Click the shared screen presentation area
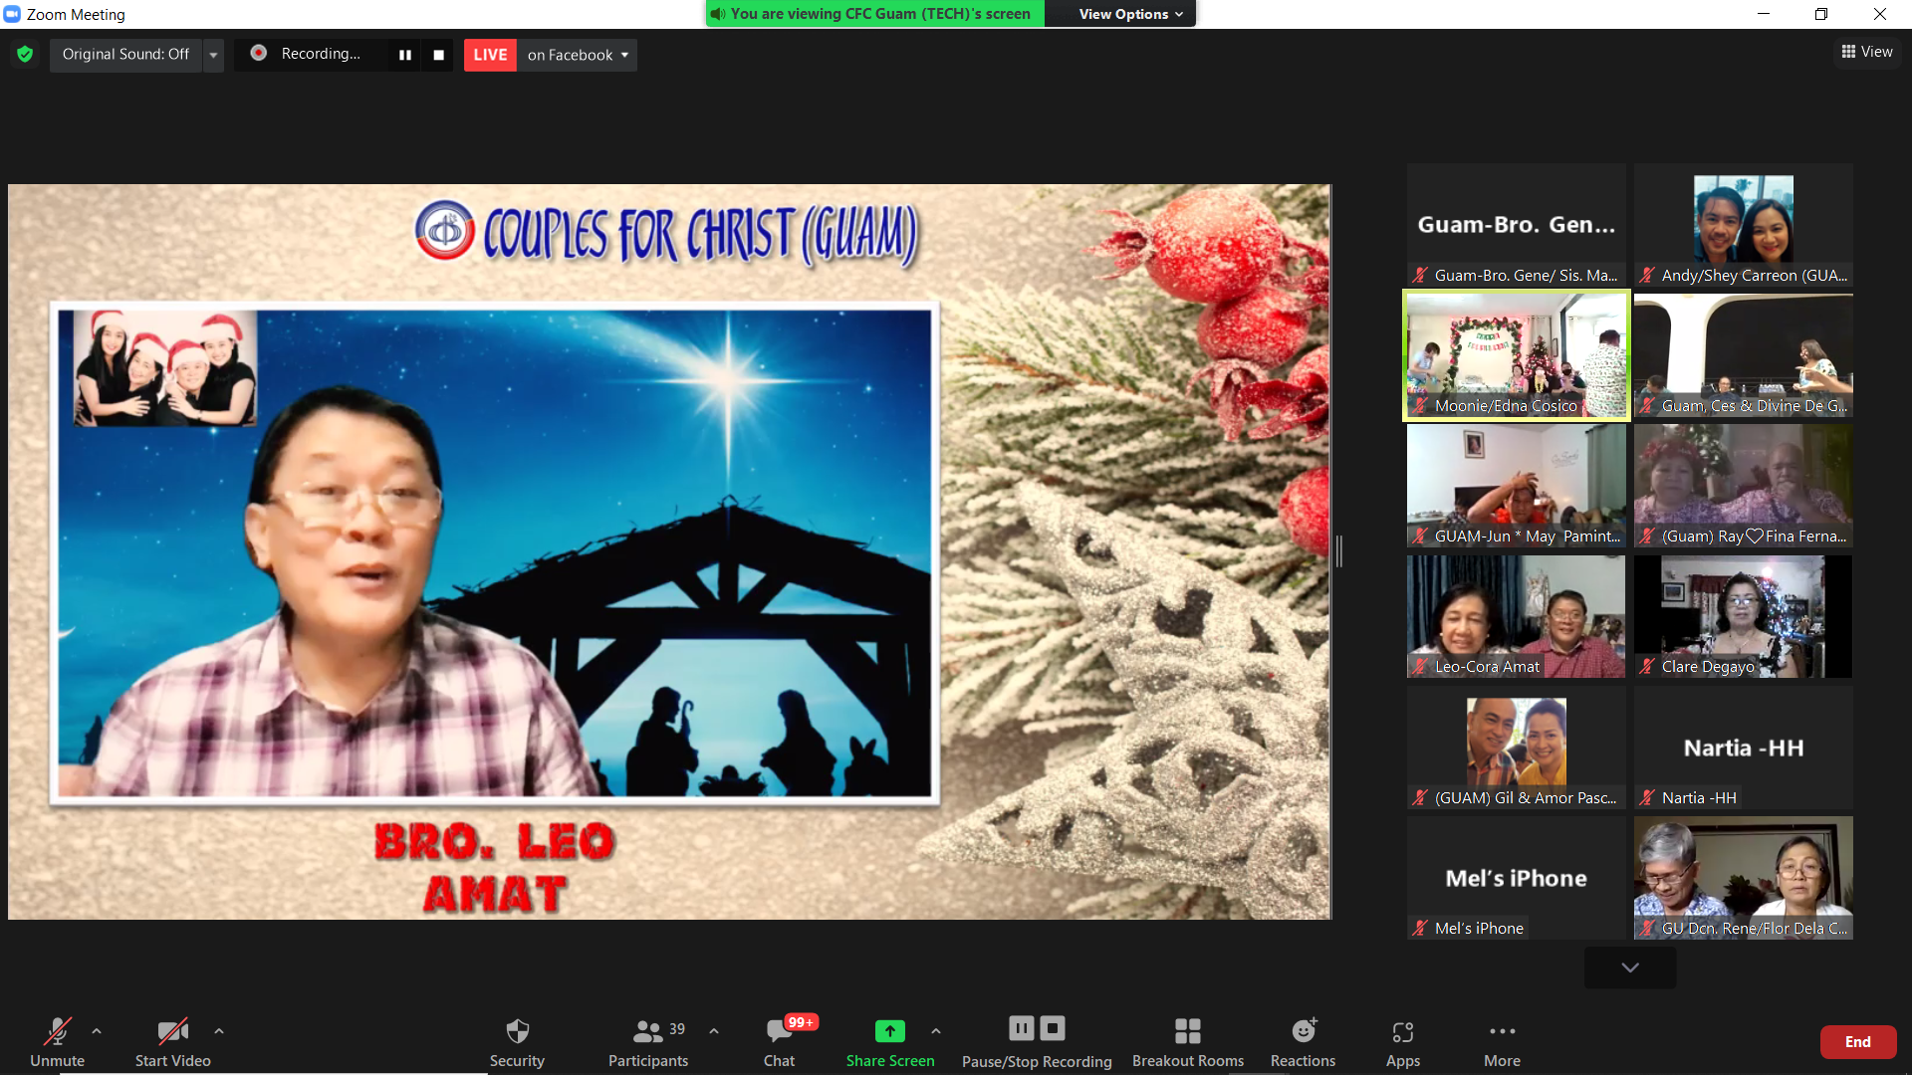Viewport: 1912px width, 1075px height. pyautogui.click(x=669, y=551)
